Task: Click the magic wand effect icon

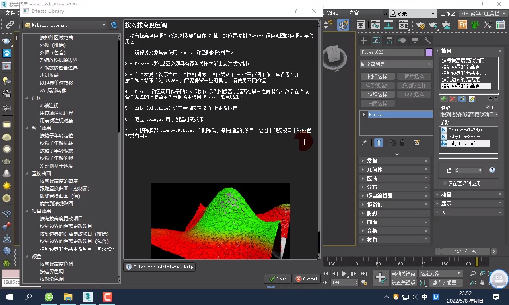Action: tap(462, 98)
